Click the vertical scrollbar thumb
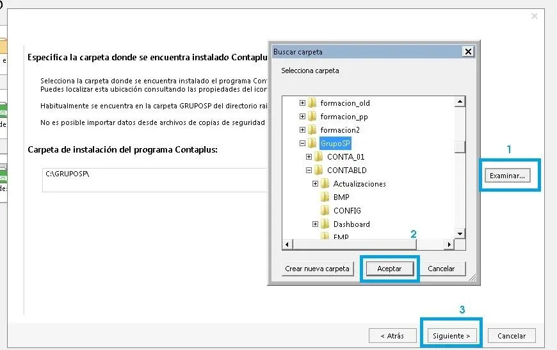This screenshot has height=350, width=557. [x=460, y=147]
